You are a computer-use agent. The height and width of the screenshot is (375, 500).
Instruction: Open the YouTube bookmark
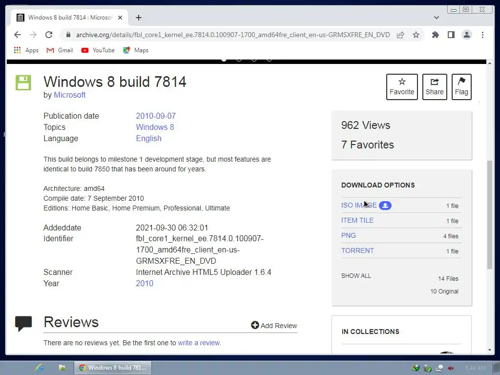coord(98,50)
